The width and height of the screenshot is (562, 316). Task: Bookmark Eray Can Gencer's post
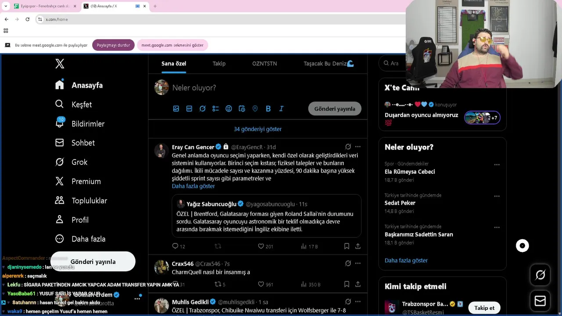(x=346, y=246)
